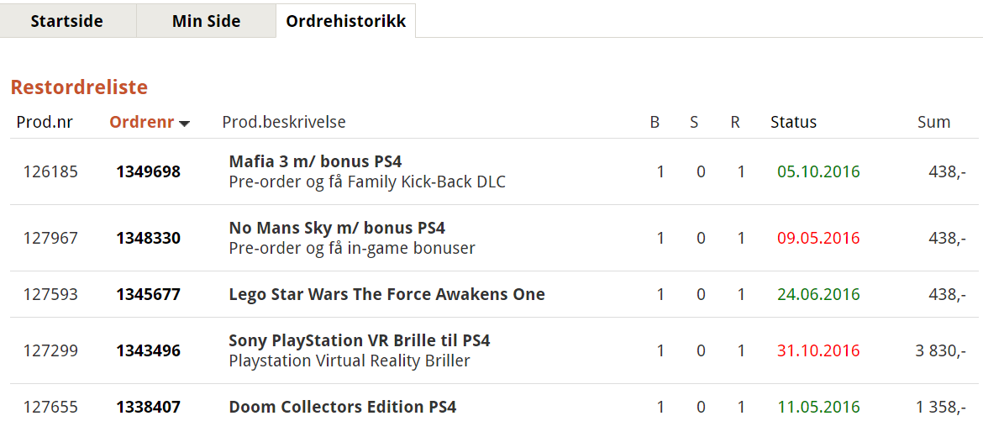Sort by the Status column header
Screen dimensions: 983x437
(x=794, y=122)
